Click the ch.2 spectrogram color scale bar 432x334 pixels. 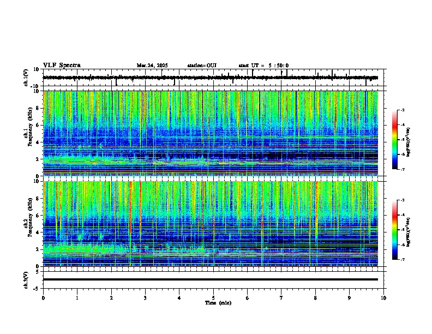[x=394, y=230]
